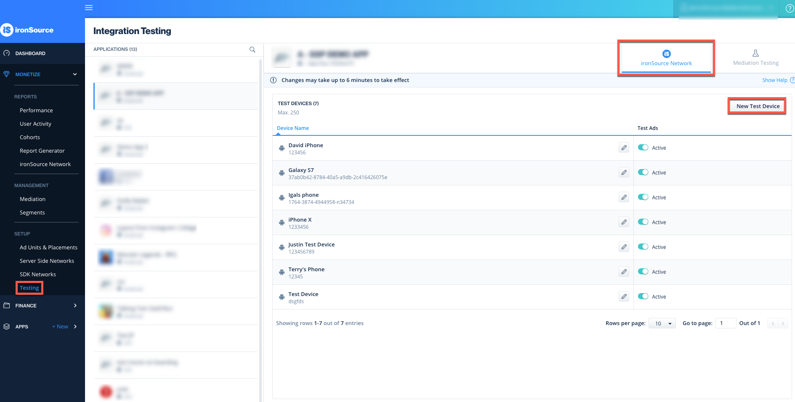
Task: Select the ironSource Network tab
Action: [x=666, y=58]
